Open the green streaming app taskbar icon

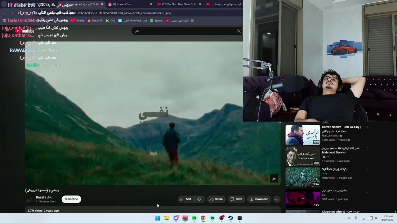pyautogui.click(x=212, y=218)
